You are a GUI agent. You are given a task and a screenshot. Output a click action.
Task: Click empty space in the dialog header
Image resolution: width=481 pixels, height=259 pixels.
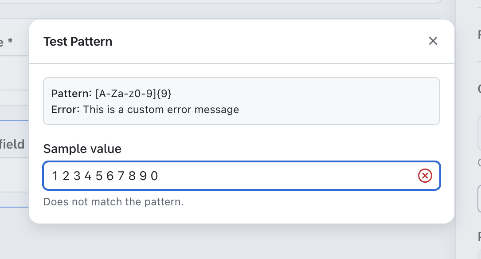pos(266,42)
